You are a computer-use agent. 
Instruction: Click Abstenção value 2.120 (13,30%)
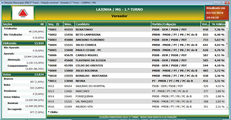(x=35, y=63)
